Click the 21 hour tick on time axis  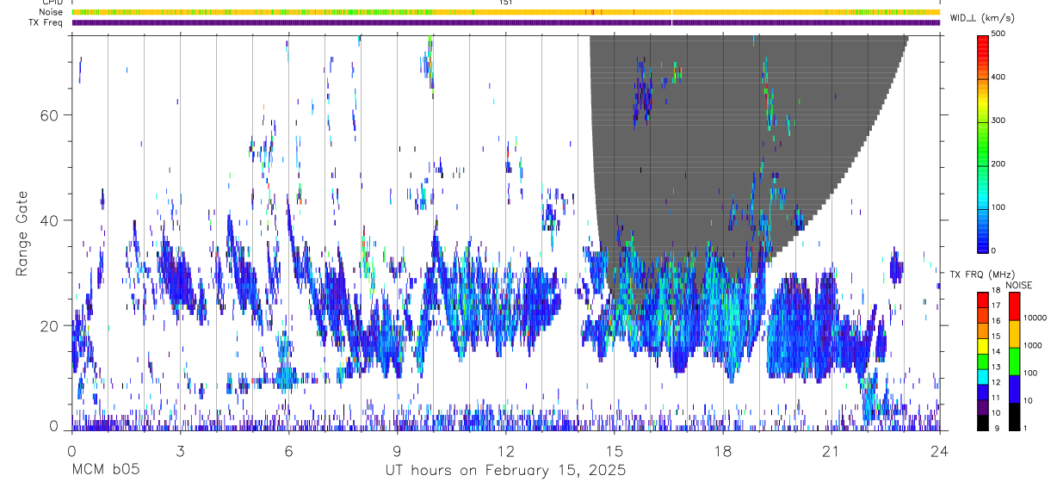(831, 451)
